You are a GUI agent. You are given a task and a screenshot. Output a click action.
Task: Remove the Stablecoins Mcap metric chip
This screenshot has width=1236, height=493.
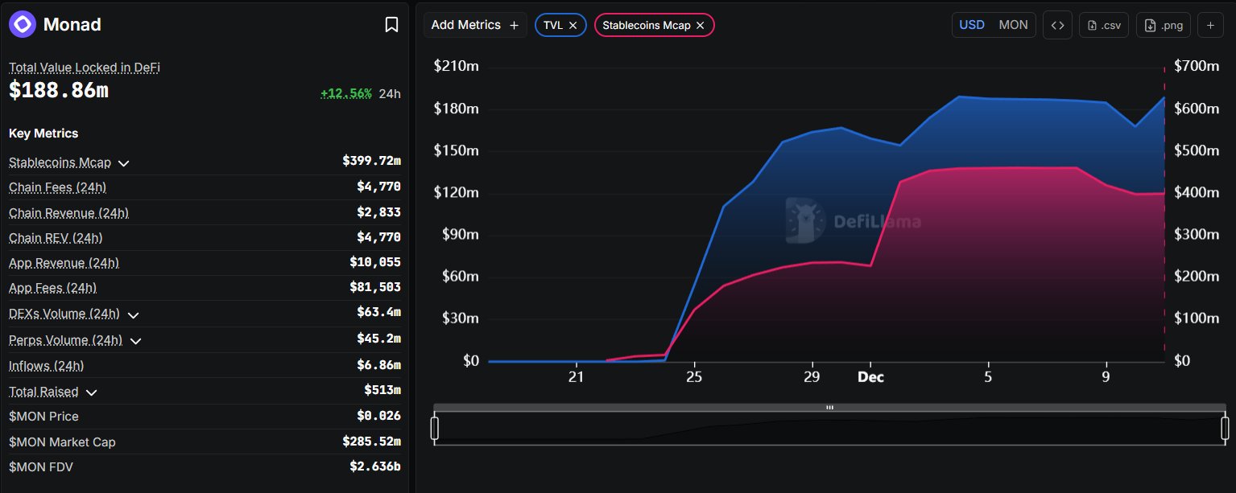point(700,25)
